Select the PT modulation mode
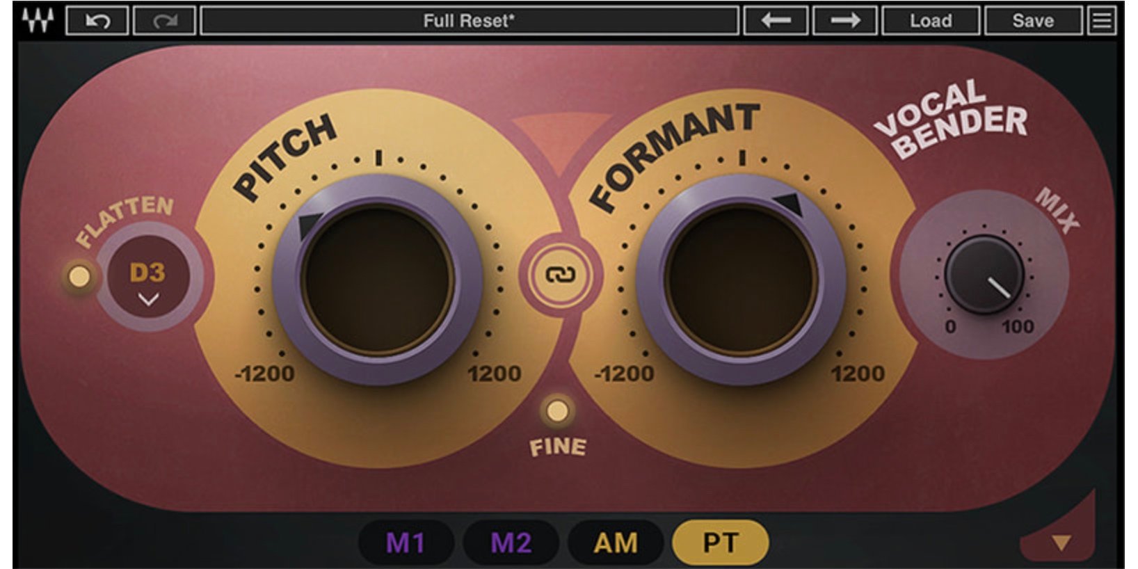 point(720,543)
